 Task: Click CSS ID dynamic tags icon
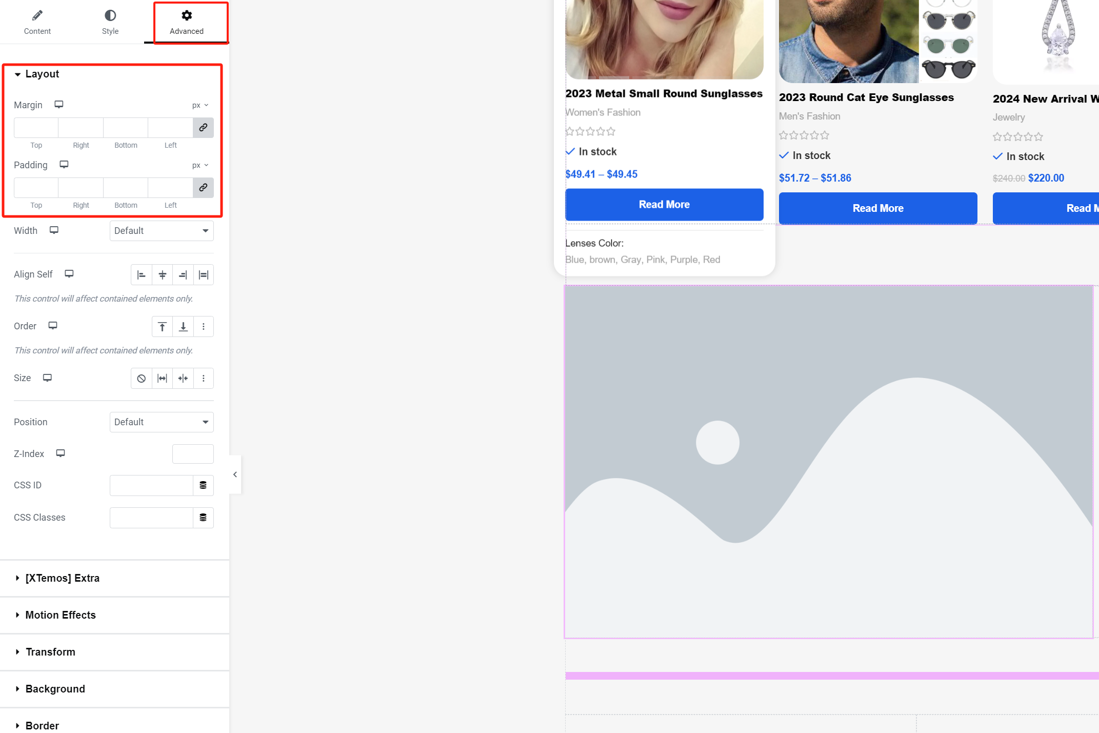coord(203,485)
